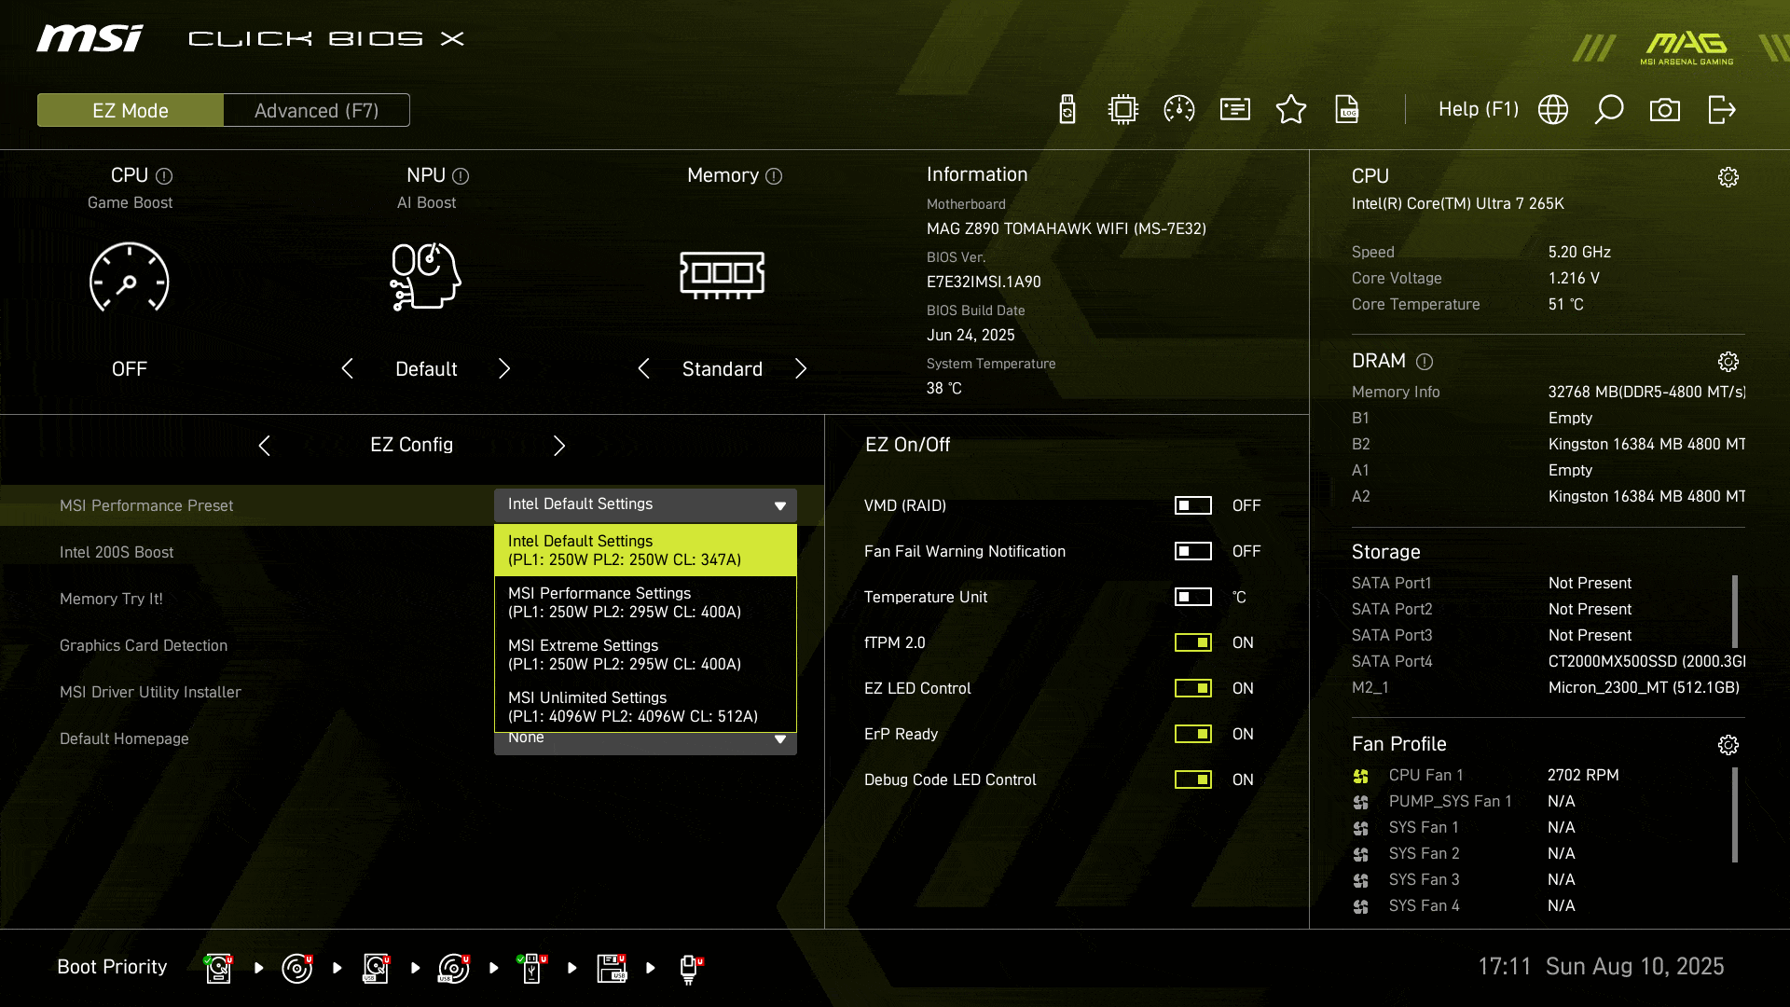Click the CPU Fan 1 fan icon

click(1361, 776)
